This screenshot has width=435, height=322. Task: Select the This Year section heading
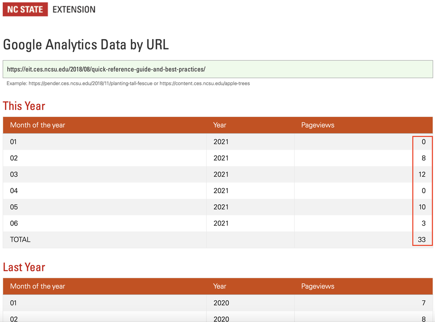pos(24,106)
